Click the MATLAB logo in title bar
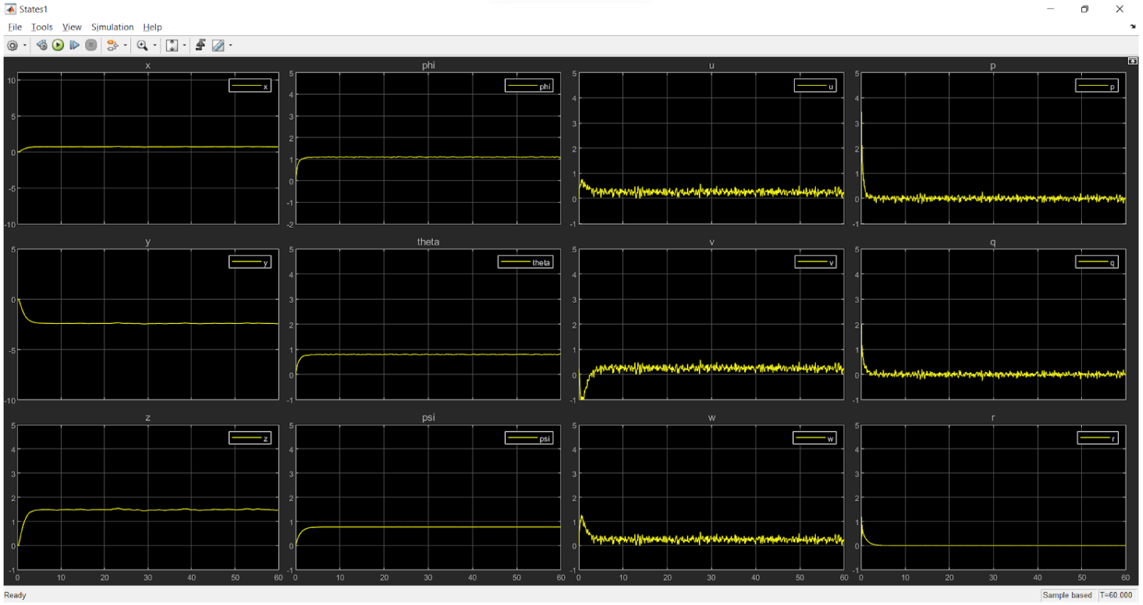This screenshot has height=605, width=1143. pyautogui.click(x=11, y=9)
